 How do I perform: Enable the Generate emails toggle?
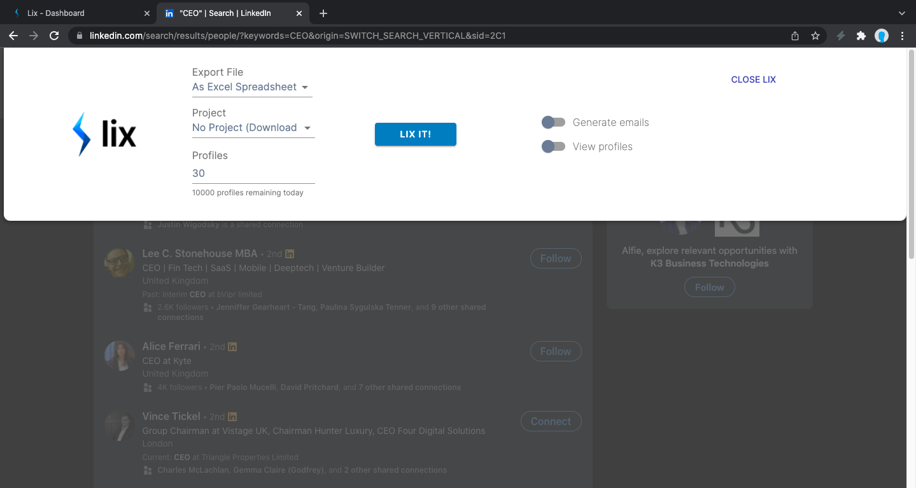[x=553, y=122]
